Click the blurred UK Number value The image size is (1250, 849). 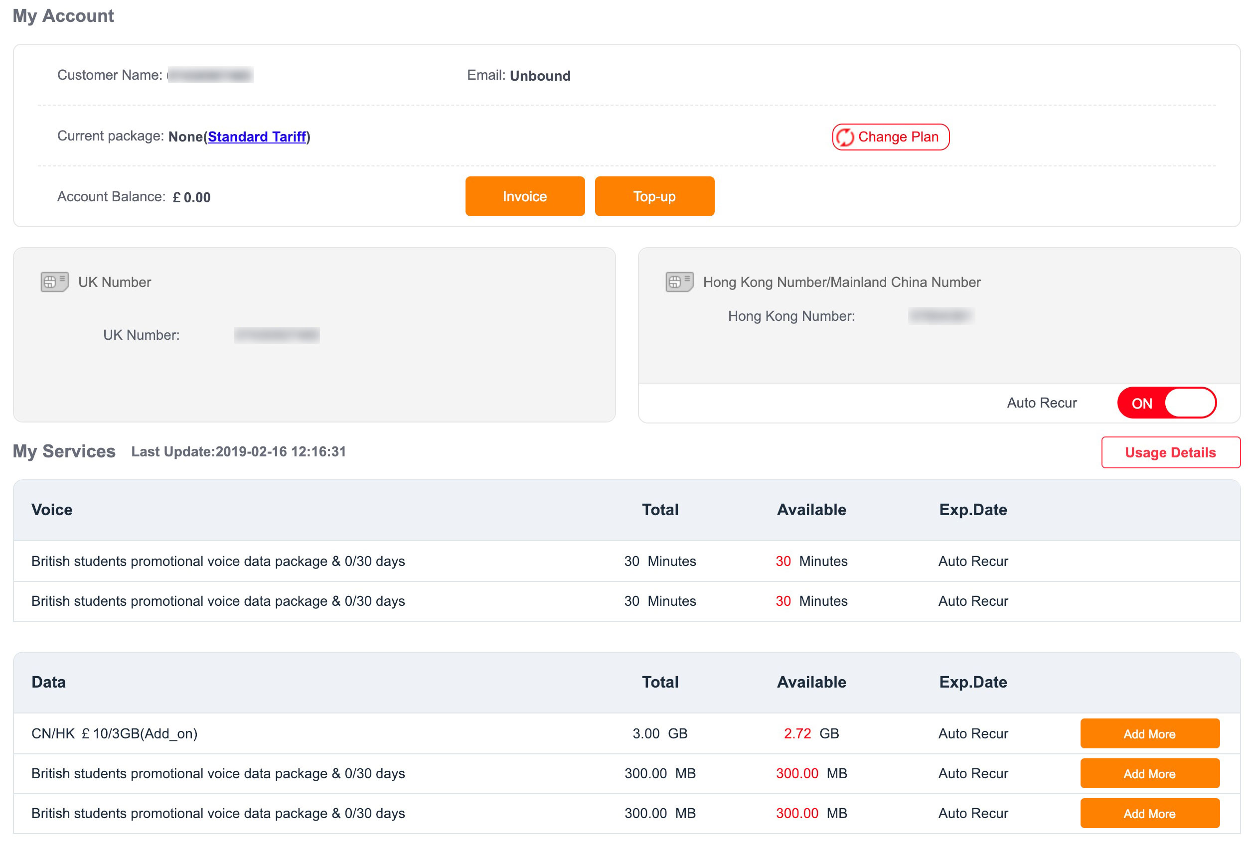point(277,335)
